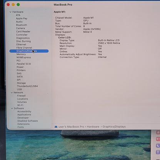Click the Color LCD heading
The height and width of the screenshot is (160, 160).
[65, 38]
